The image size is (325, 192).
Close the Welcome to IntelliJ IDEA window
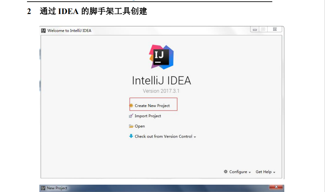[x=275, y=29]
